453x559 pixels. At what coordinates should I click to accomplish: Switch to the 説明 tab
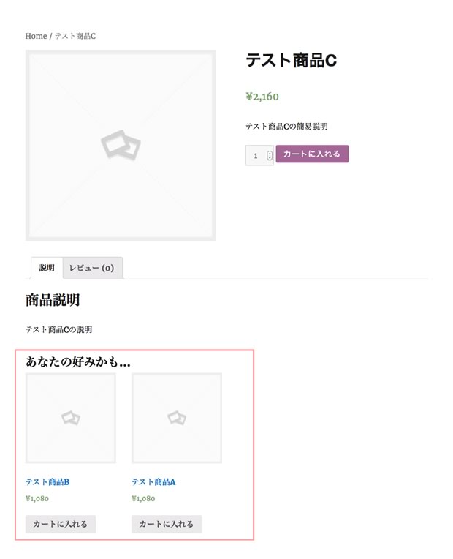47,268
